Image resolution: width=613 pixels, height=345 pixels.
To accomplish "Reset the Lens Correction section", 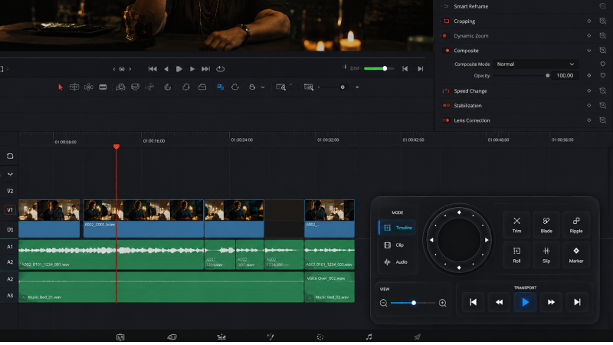I will click(x=603, y=120).
